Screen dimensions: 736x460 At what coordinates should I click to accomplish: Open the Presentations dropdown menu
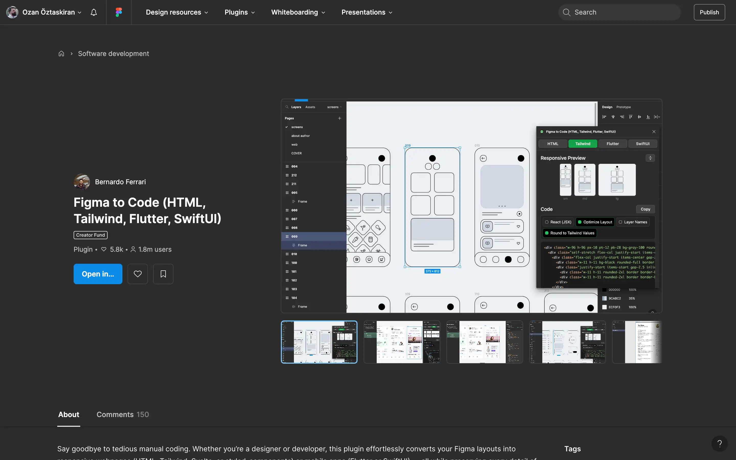[x=367, y=12]
